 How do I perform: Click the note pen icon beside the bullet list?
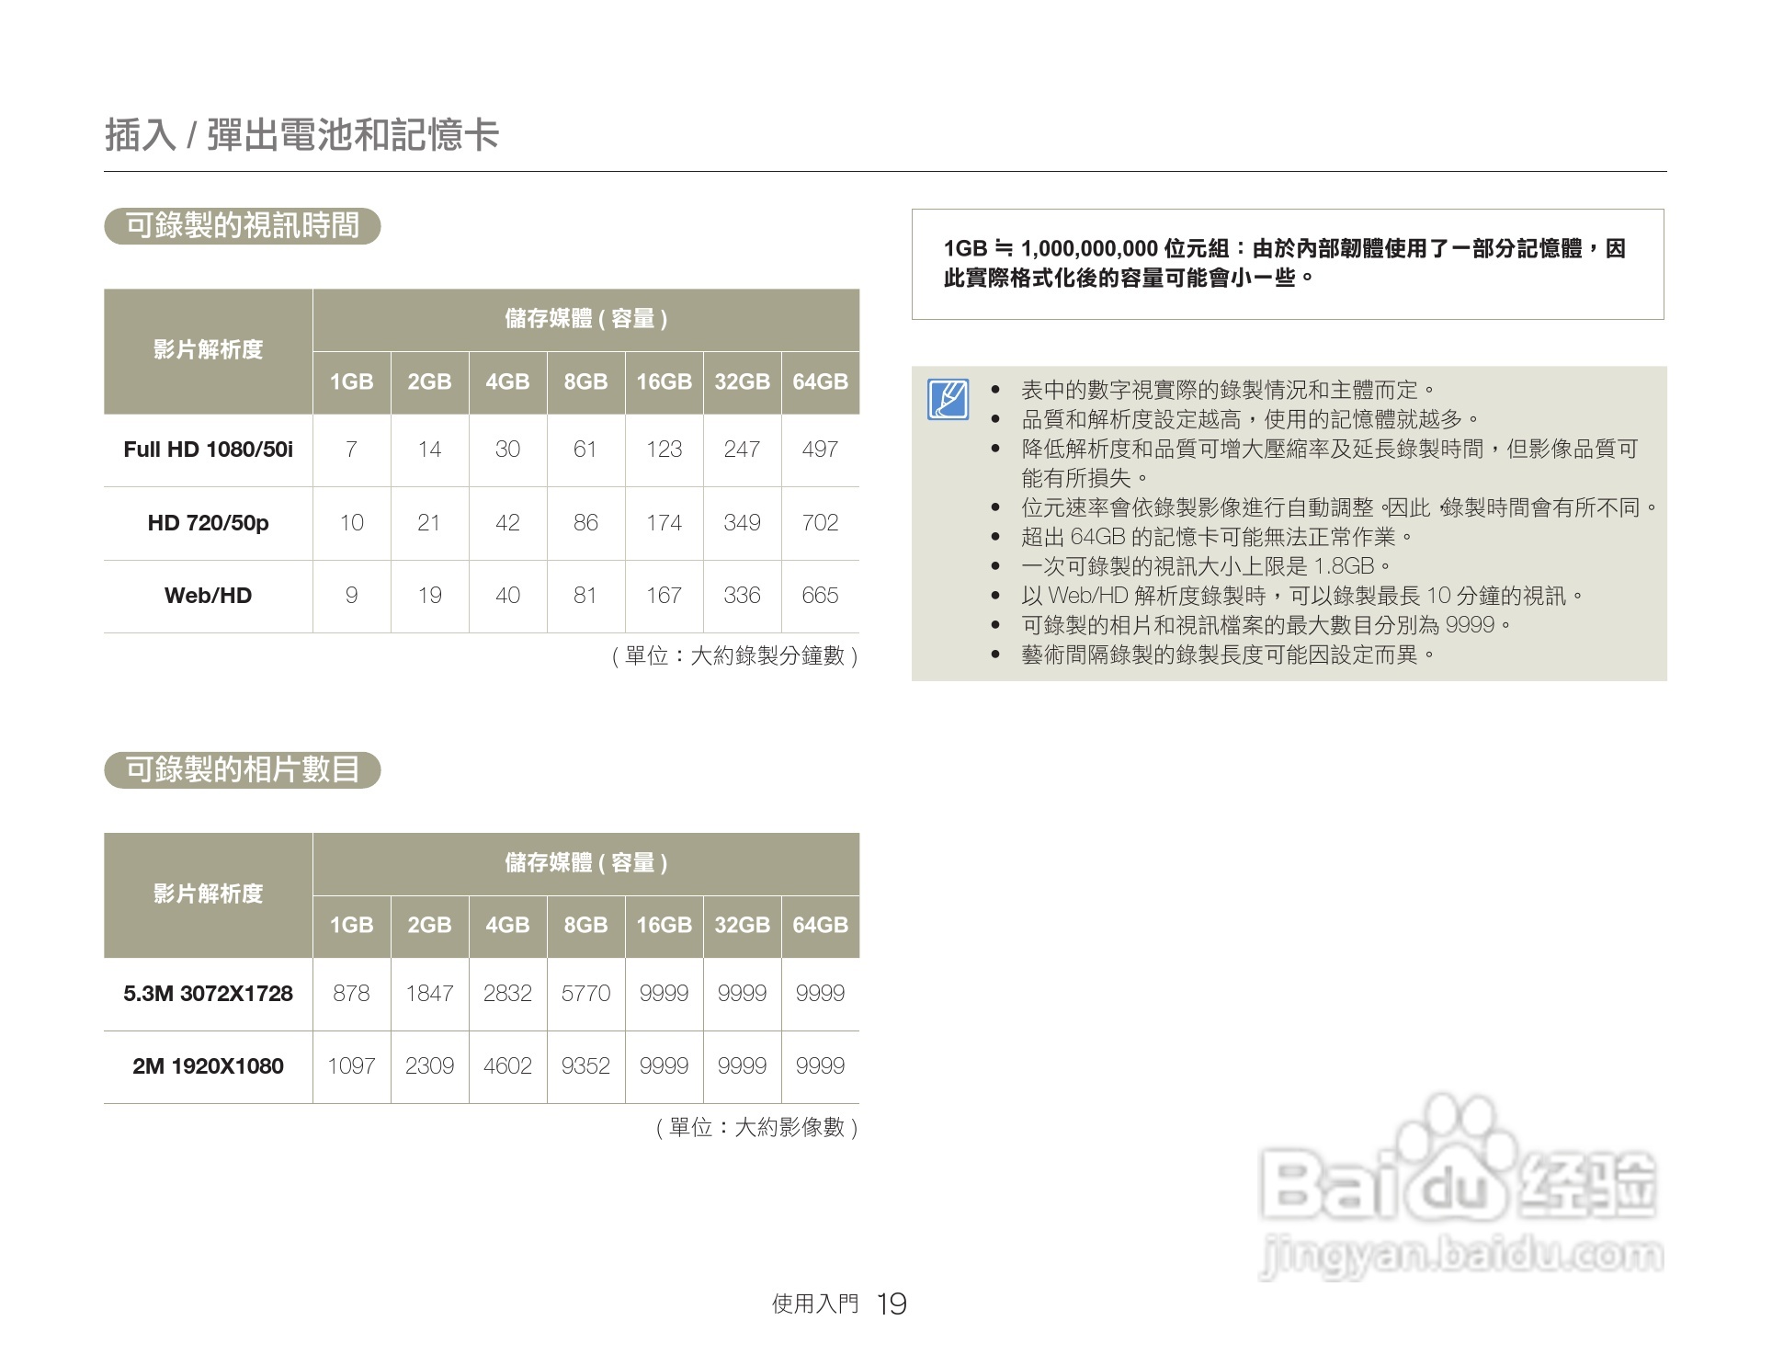click(x=948, y=397)
